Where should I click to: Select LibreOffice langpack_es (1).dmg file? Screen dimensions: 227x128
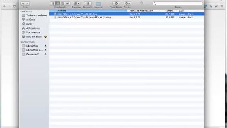[84, 17]
